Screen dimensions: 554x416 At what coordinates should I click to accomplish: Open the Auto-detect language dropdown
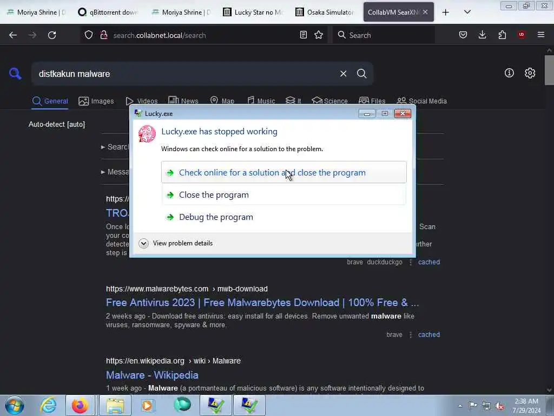coord(57,125)
